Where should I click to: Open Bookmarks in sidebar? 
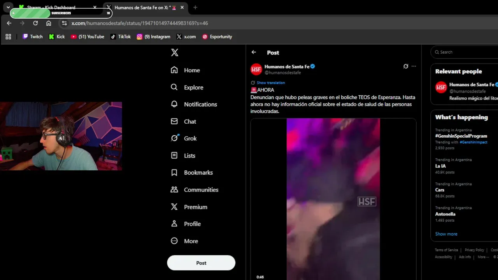pyautogui.click(x=191, y=173)
